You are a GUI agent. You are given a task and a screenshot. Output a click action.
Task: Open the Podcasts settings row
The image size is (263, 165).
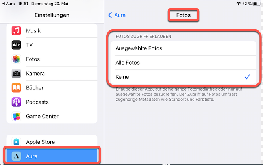[x=52, y=102]
